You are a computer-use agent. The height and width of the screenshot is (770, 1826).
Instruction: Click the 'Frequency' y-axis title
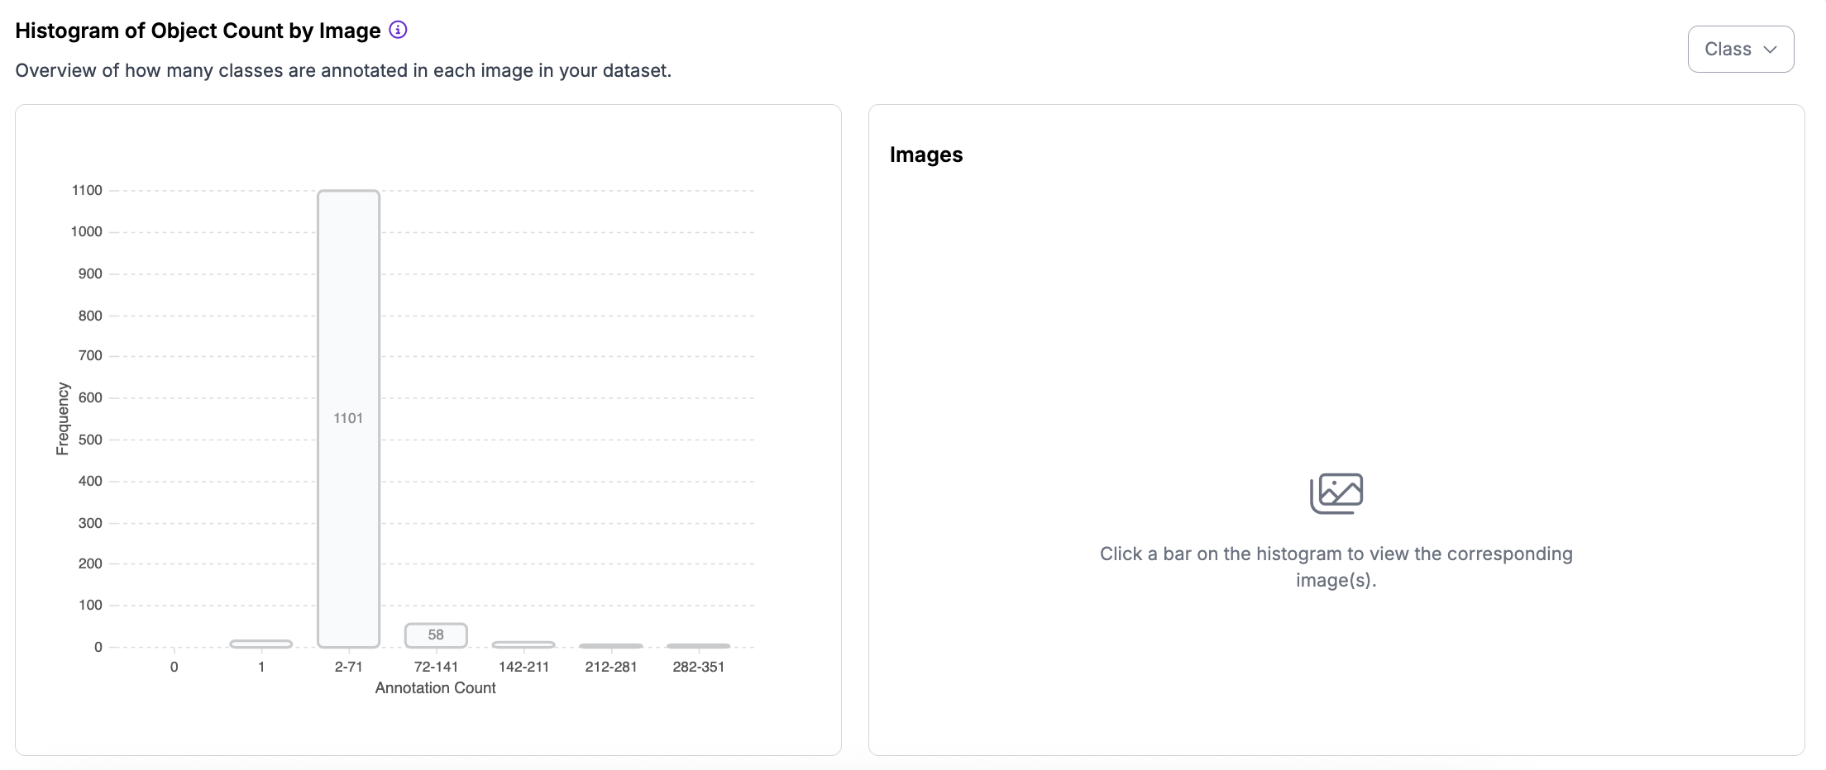pyautogui.click(x=63, y=418)
